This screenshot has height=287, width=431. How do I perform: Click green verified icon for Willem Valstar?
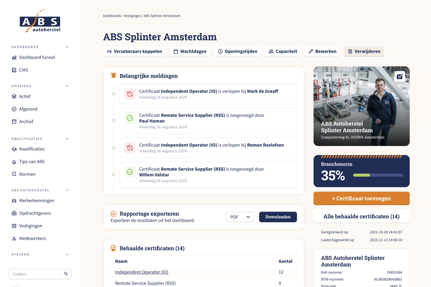click(130, 172)
